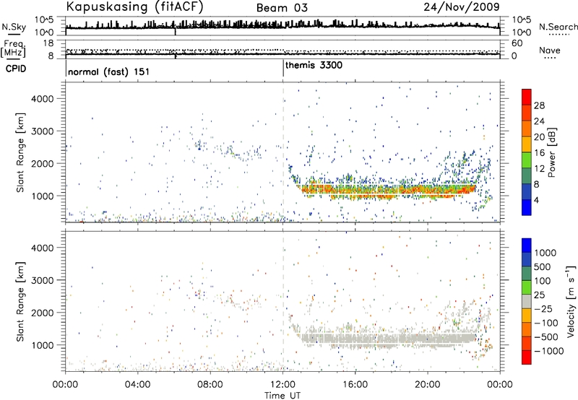This screenshot has height=400, width=578.
Task: Click the '-1000' tick on Velocity scale
Action: pyautogui.click(x=549, y=351)
